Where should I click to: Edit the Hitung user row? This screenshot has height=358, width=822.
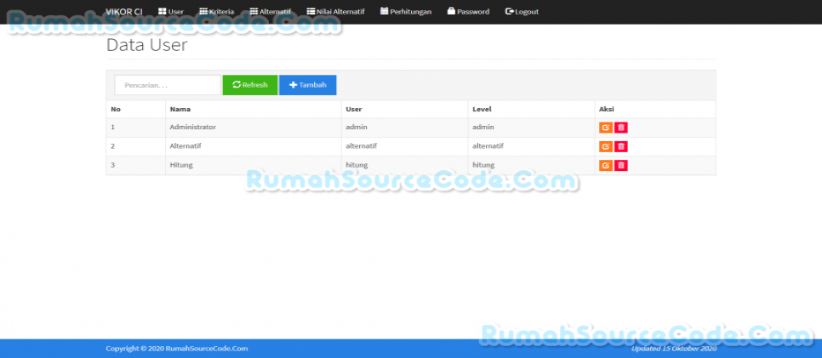click(x=605, y=165)
